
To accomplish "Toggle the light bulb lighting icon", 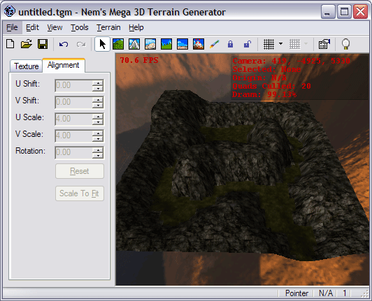I will [345, 44].
